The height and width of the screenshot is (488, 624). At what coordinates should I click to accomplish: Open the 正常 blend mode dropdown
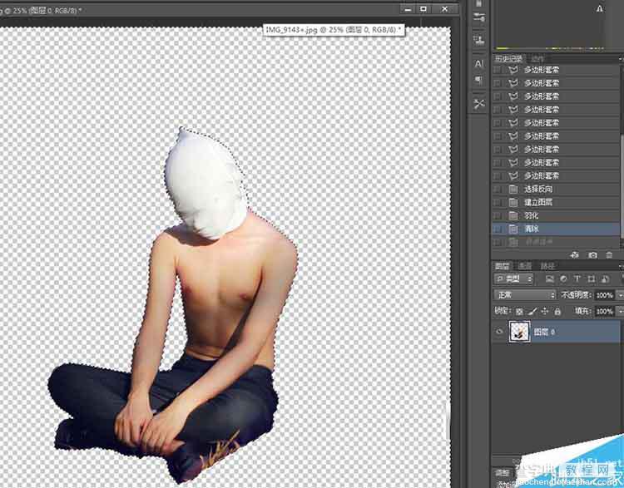pos(524,295)
